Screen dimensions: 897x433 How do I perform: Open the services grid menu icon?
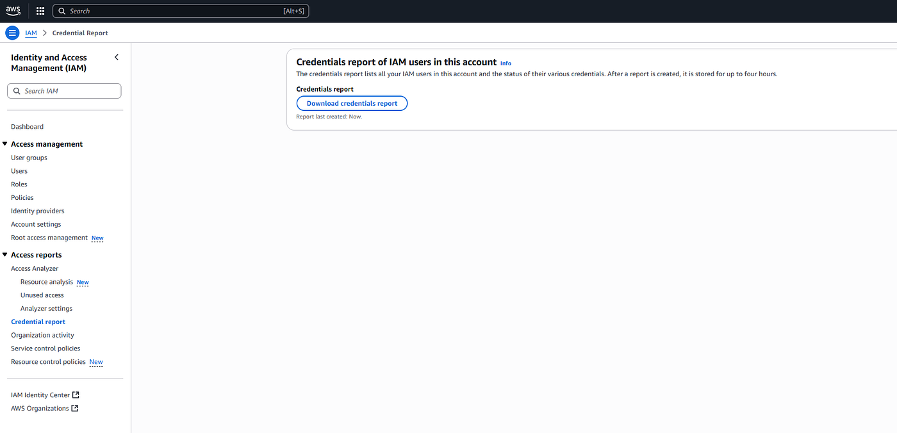tap(40, 11)
